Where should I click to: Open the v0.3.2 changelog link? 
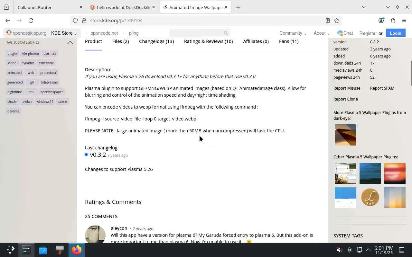pyautogui.click(x=98, y=155)
